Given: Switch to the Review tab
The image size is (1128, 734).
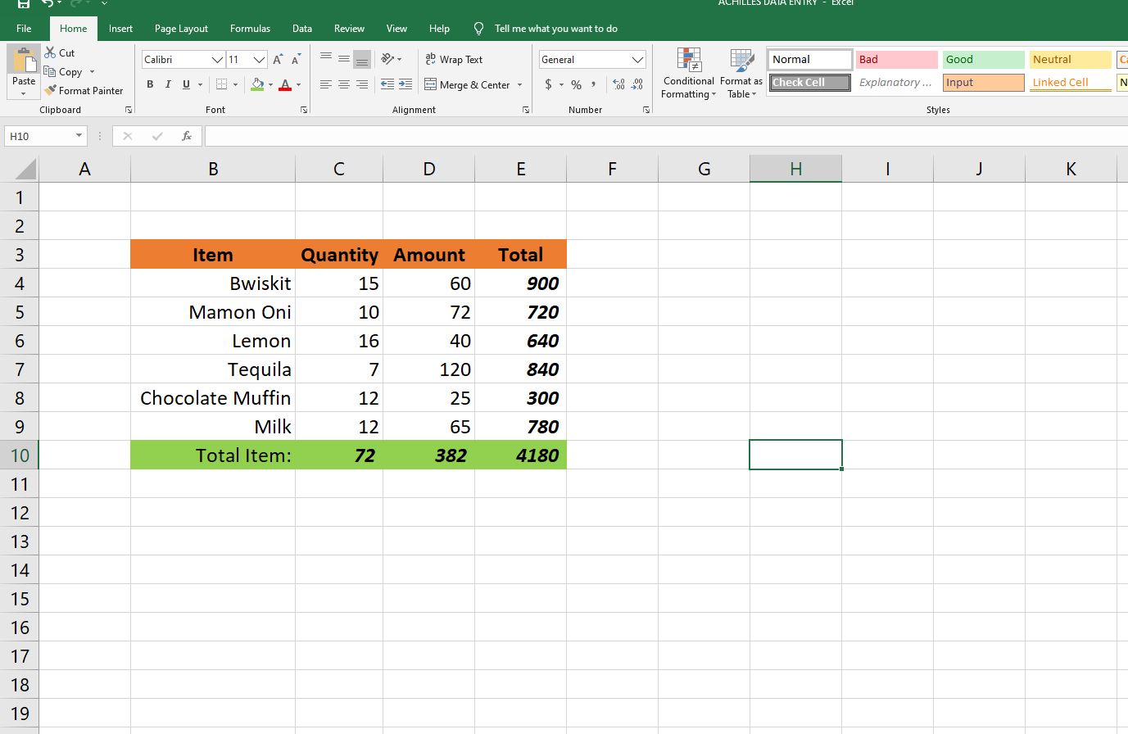Looking at the screenshot, I should pyautogui.click(x=349, y=29).
